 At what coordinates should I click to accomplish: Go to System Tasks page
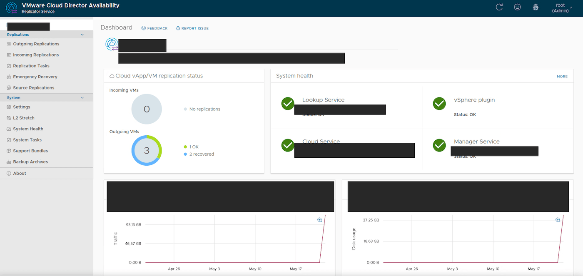point(27,140)
